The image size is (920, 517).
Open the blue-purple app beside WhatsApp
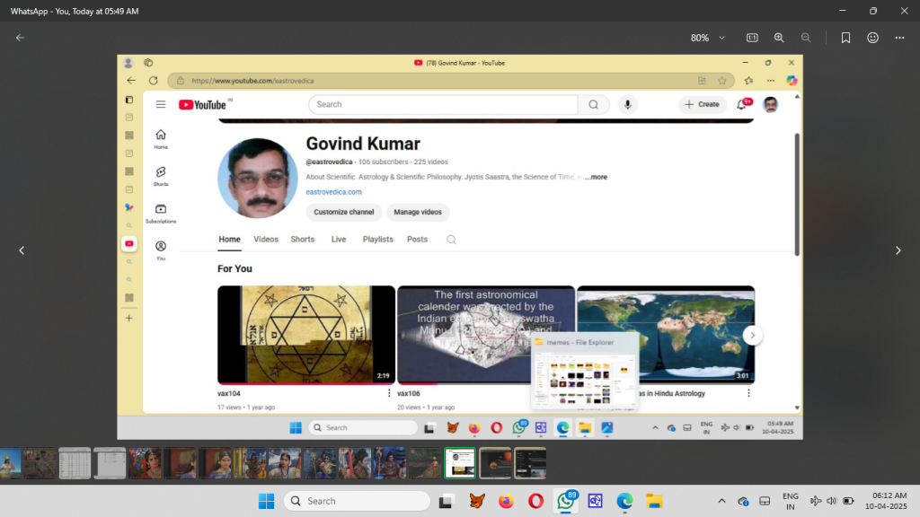(x=595, y=501)
